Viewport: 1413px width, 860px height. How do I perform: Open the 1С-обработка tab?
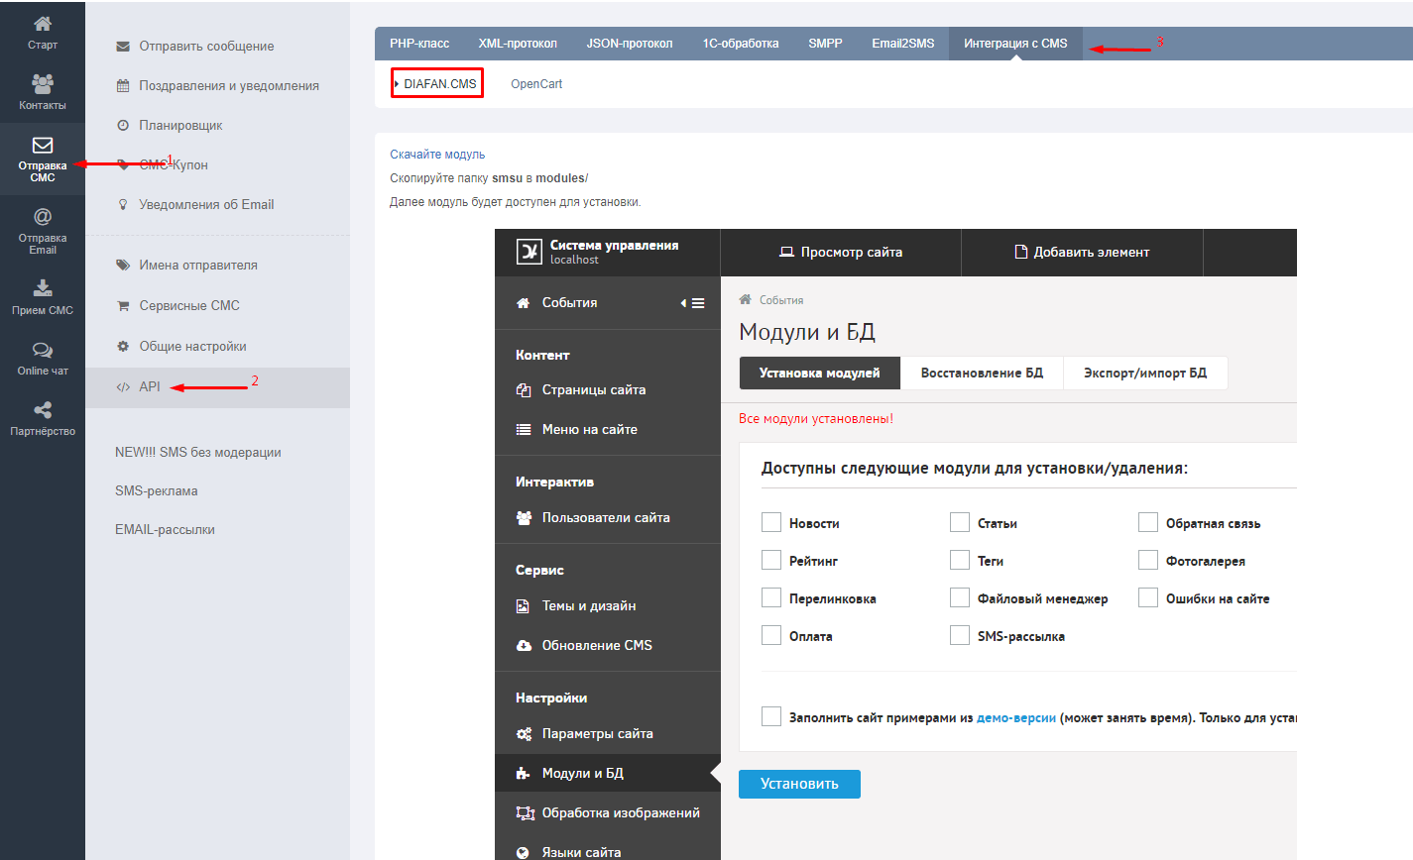click(x=741, y=44)
